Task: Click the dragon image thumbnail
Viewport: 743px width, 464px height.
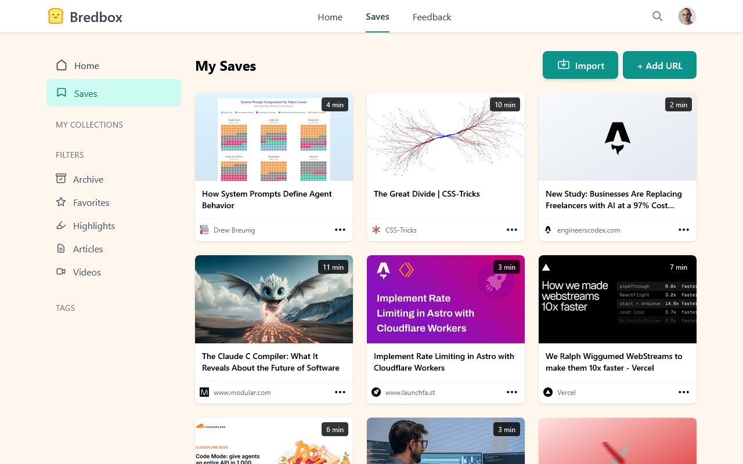Action: [274, 299]
